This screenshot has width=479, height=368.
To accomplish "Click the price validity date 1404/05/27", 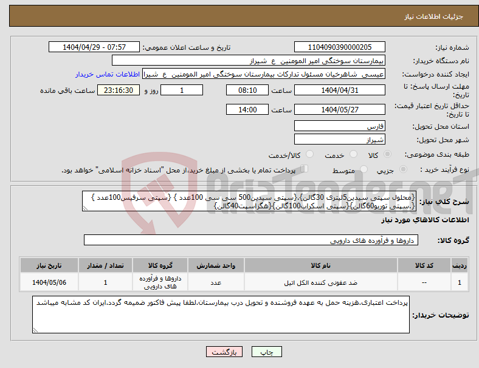I will [x=339, y=109].
